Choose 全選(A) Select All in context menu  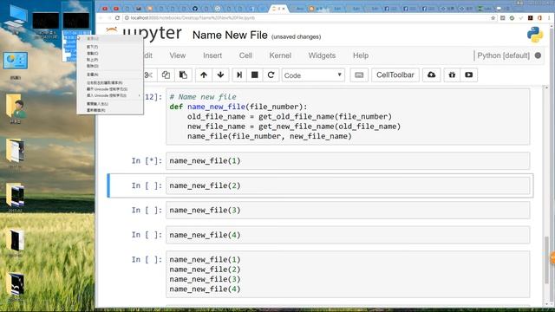pyautogui.click(x=110, y=75)
